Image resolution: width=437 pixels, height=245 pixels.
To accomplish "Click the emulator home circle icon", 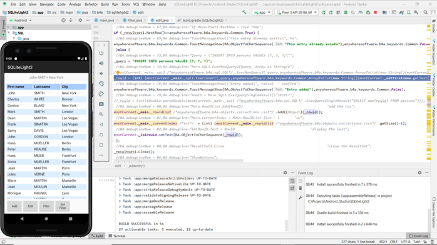I will click(101, 135).
